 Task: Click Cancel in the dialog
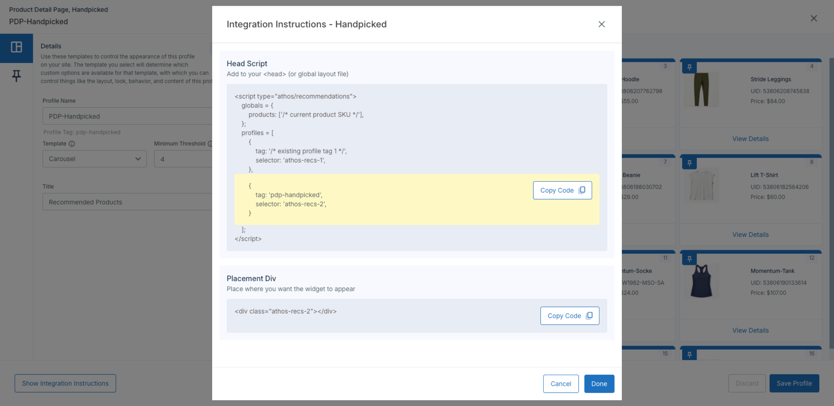[561, 384]
